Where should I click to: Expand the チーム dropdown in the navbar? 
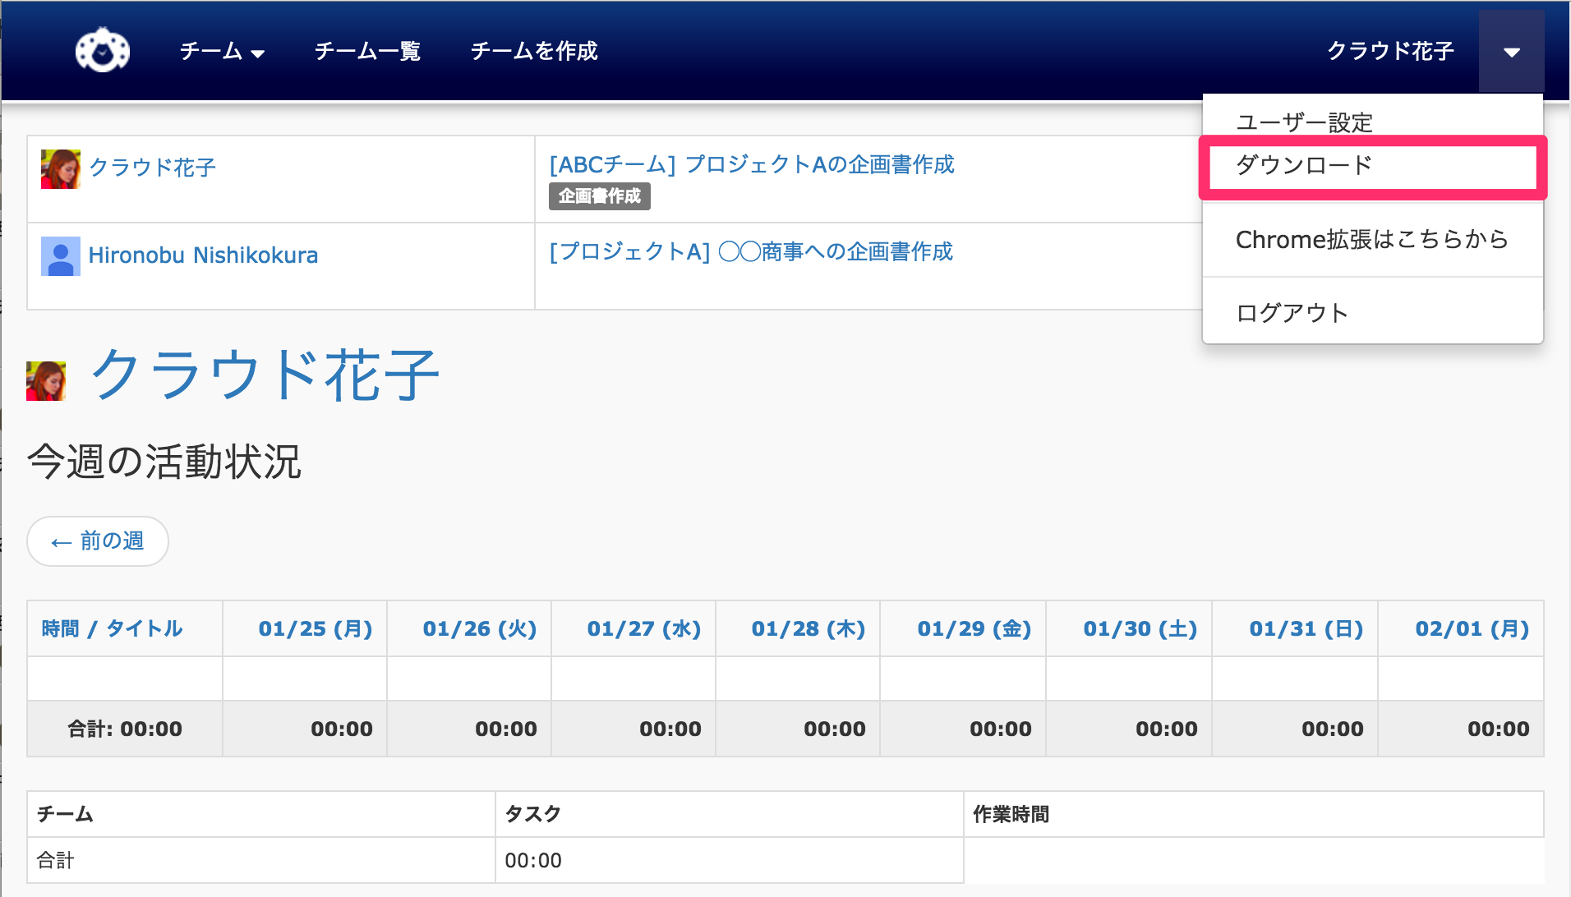[x=222, y=51]
